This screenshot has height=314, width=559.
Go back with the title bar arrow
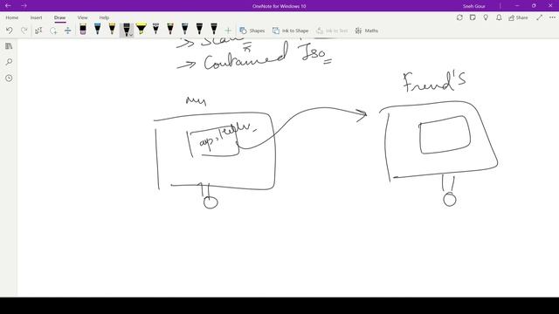[8, 6]
